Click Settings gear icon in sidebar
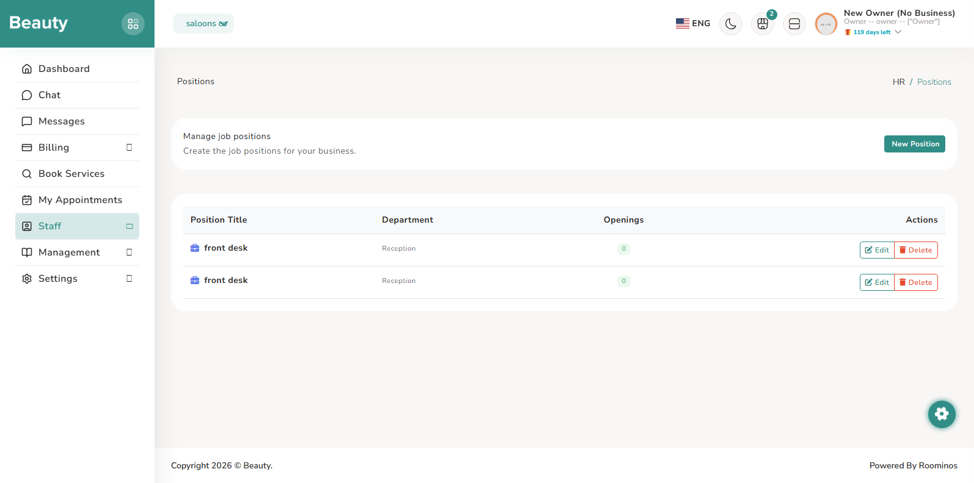 pyautogui.click(x=27, y=279)
